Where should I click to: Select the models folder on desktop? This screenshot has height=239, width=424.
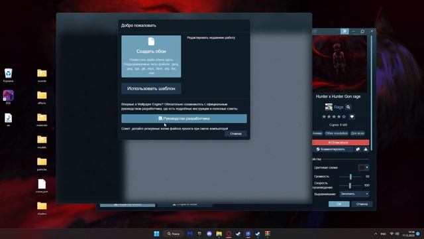[42, 141]
